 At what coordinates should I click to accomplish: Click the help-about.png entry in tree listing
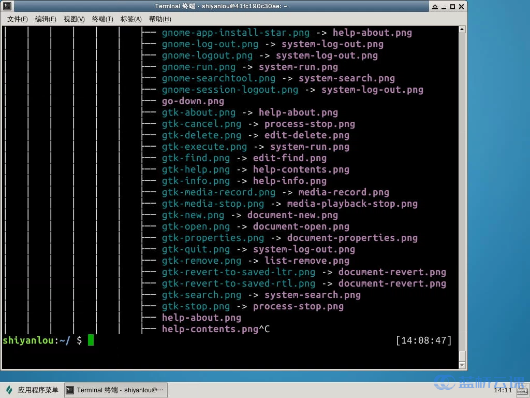click(x=201, y=318)
